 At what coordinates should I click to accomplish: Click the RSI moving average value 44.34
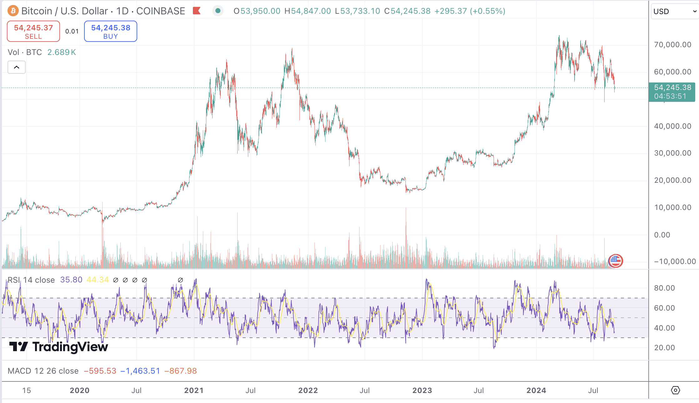(98, 280)
